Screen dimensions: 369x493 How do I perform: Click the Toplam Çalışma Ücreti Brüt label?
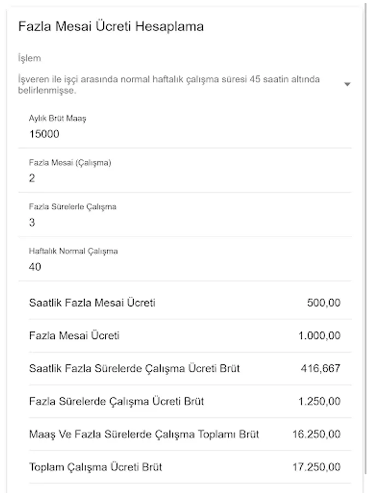[x=96, y=467]
